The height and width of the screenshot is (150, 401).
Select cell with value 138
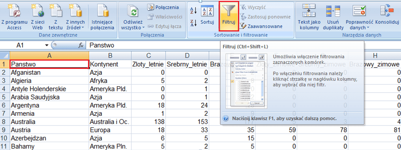148,121
